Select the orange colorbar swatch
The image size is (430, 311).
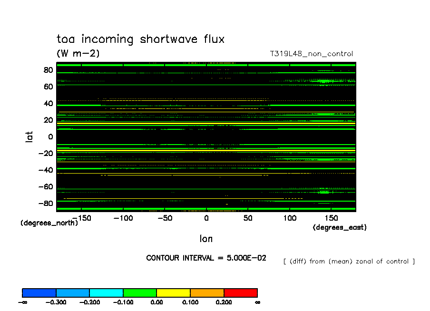click(x=207, y=292)
